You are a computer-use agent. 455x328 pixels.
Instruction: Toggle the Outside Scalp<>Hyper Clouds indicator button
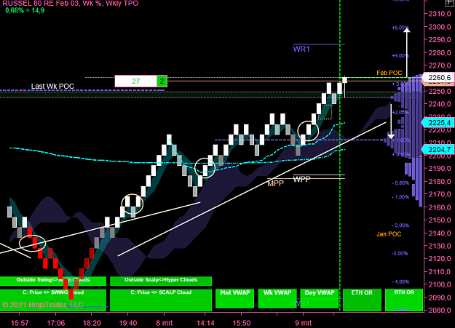pyautogui.click(x=161, y=281)
